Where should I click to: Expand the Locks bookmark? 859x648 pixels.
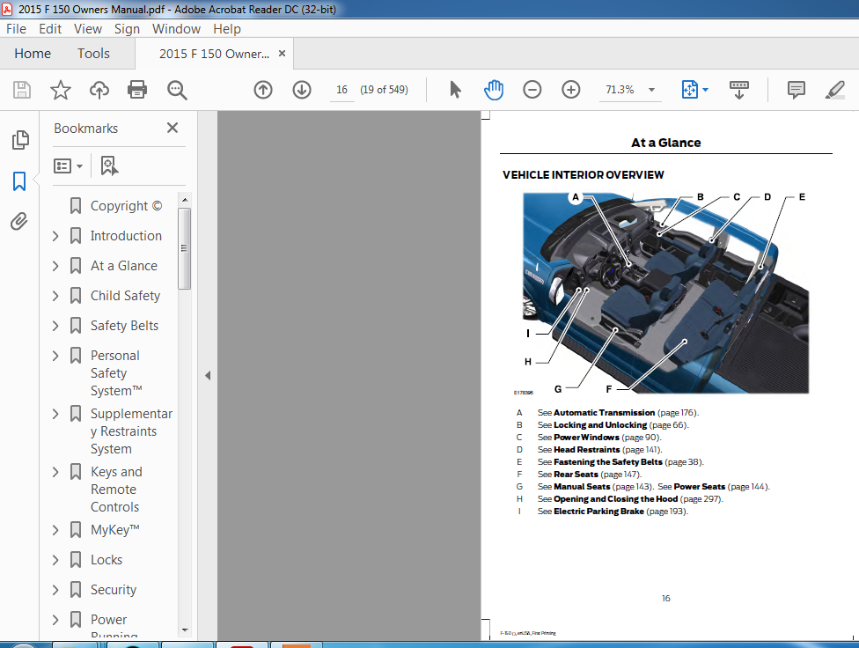click(55, 560)
